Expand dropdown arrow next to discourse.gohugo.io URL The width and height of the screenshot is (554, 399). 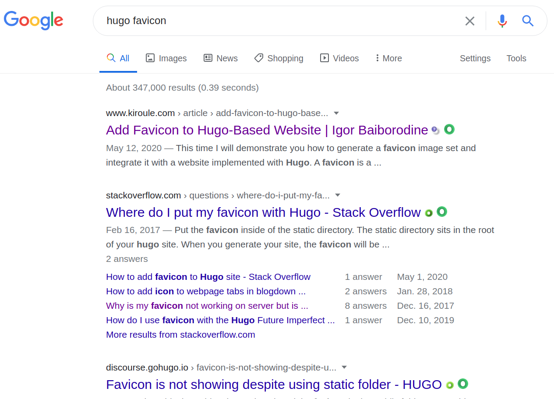pos(344,367)
